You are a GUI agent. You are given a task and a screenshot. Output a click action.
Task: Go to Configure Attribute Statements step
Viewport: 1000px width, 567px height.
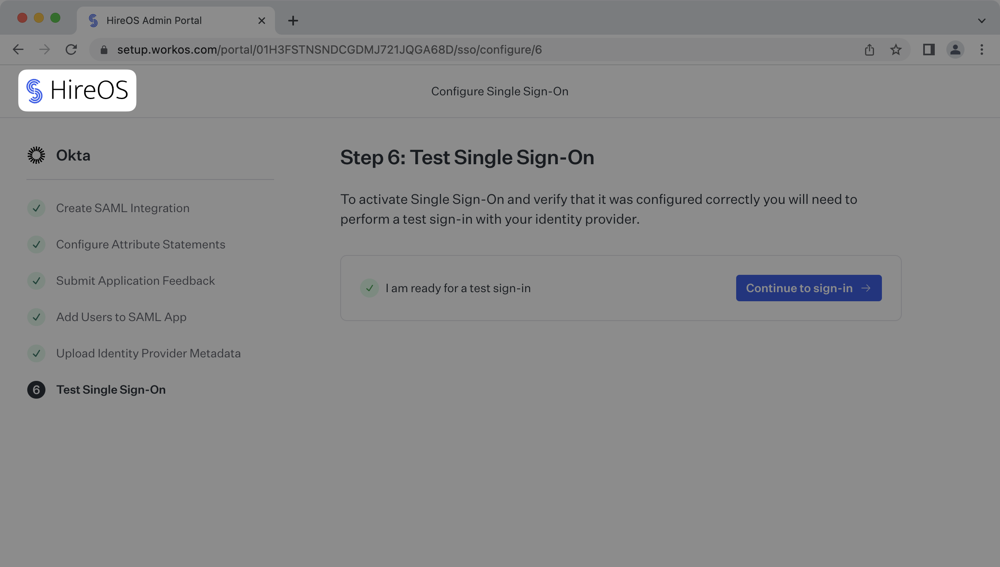pyautogui.click(x=140, y=244)
